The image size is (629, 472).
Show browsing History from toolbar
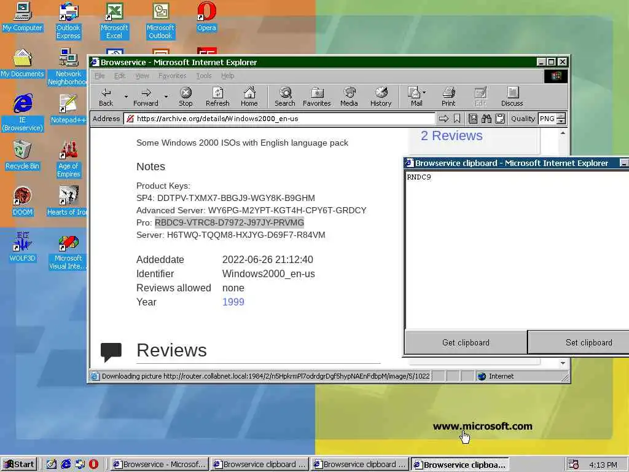tap(381, 97)
